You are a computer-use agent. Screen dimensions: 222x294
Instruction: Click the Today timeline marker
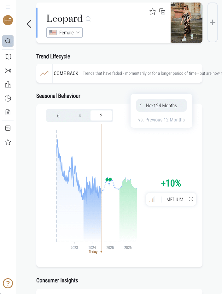[93, 252]
